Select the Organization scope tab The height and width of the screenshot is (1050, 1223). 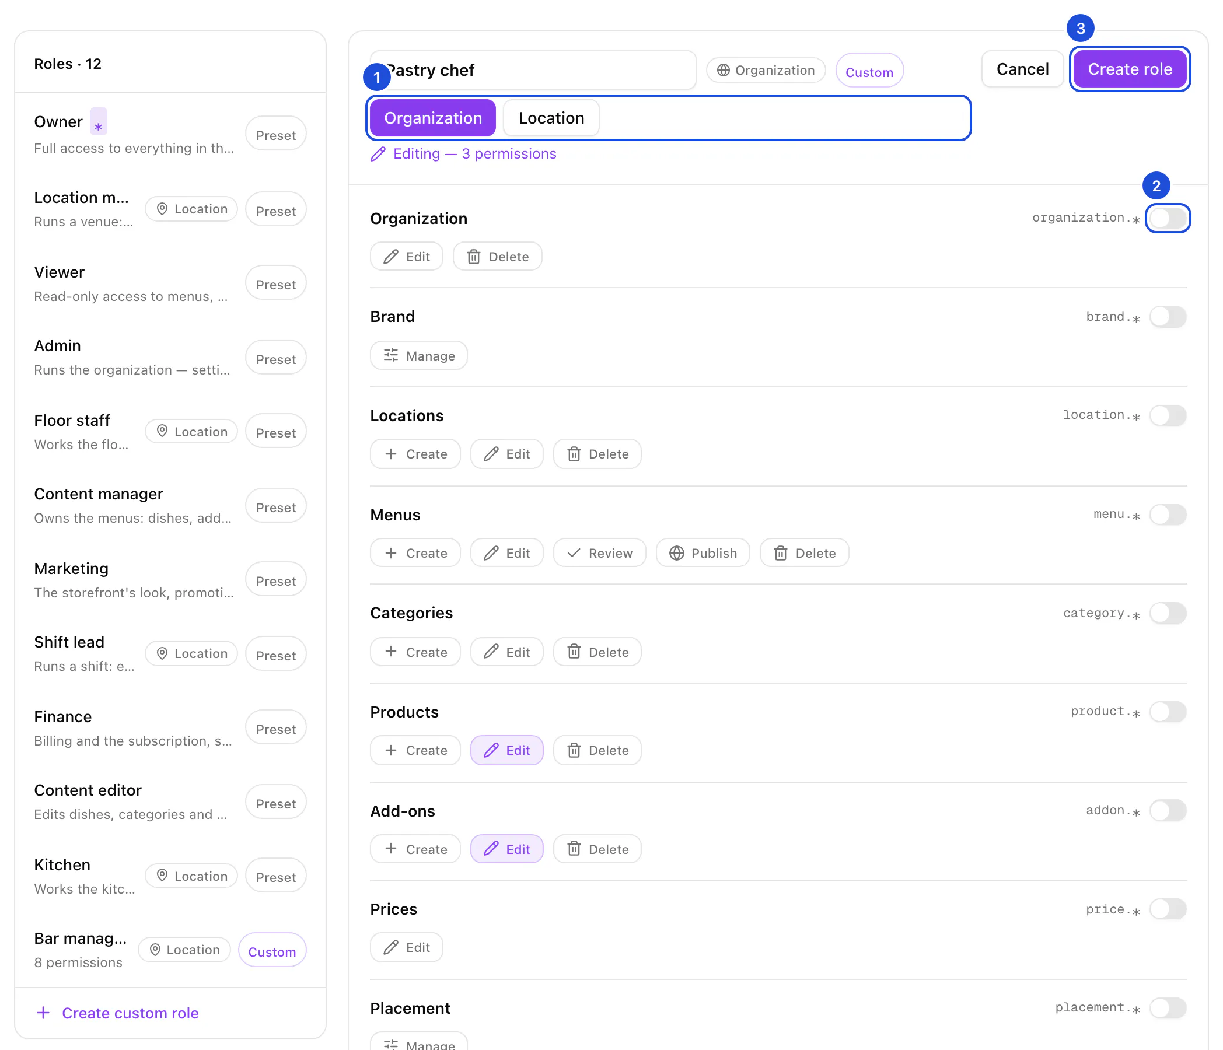(x=432, y=118)
